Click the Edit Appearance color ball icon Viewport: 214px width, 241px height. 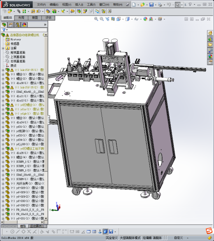145,19
